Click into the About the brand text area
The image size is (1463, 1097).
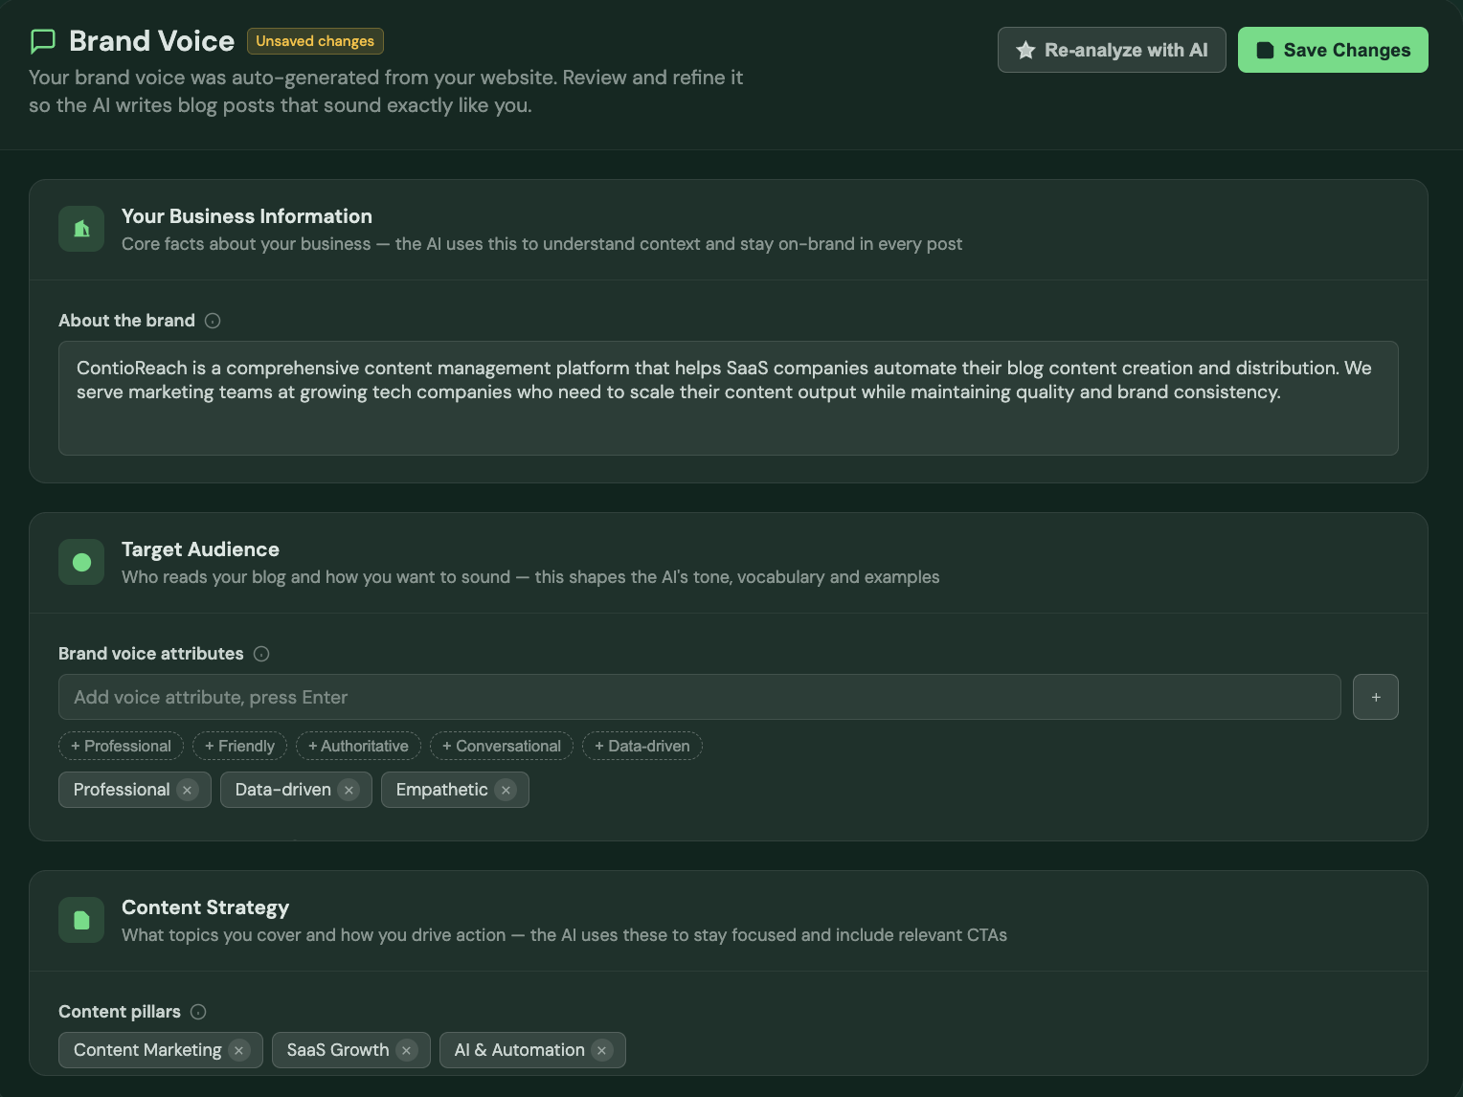(728, 398)
